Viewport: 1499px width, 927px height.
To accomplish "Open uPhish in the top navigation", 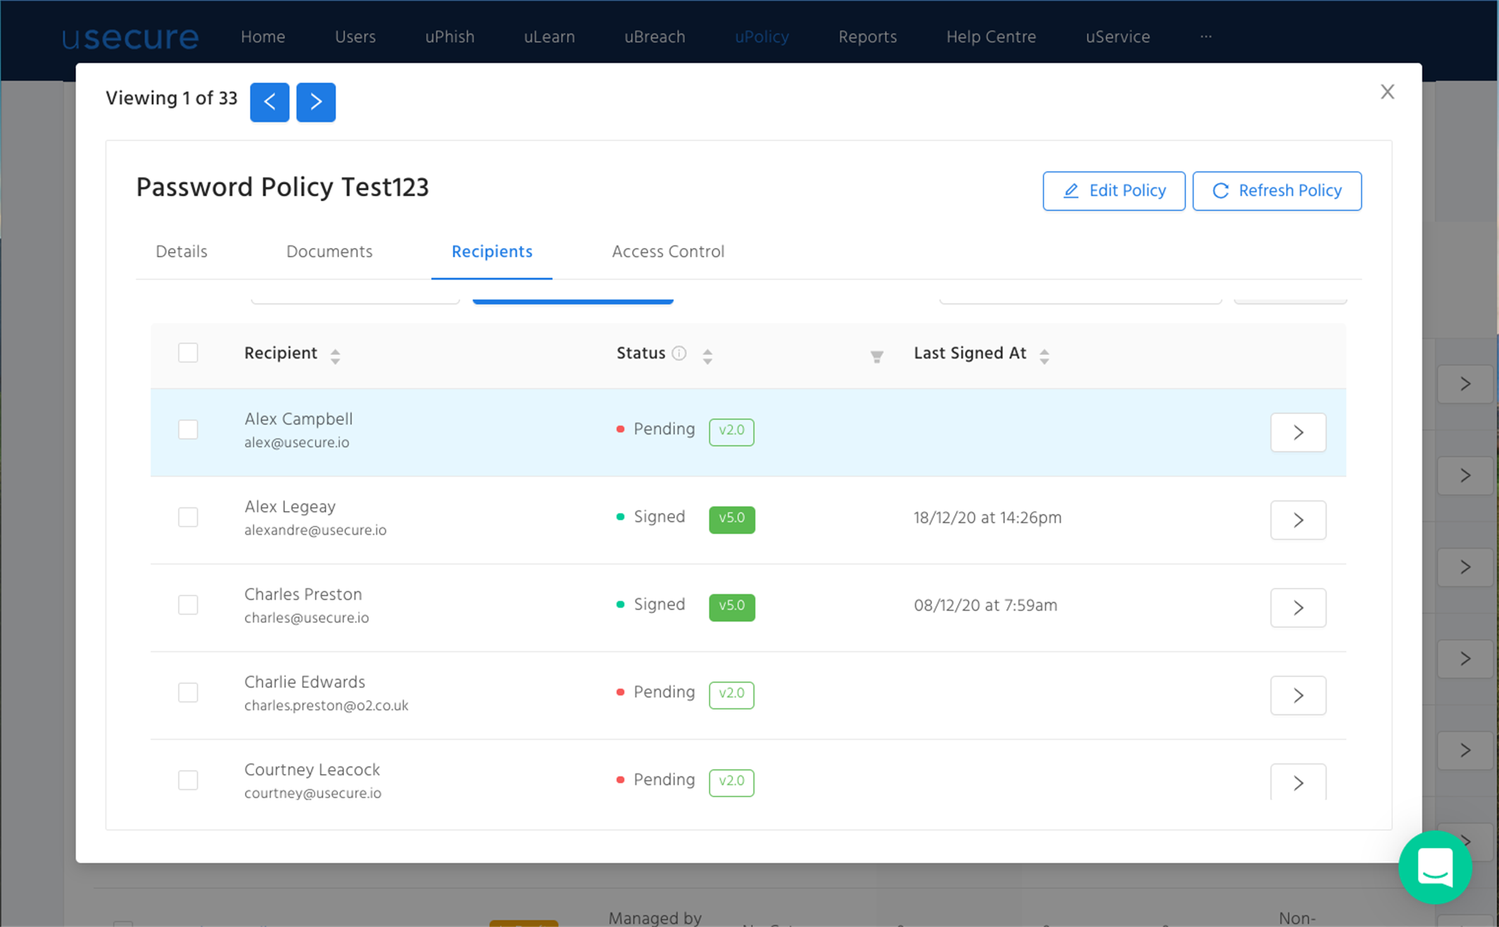I will click(x=450, y=37).
